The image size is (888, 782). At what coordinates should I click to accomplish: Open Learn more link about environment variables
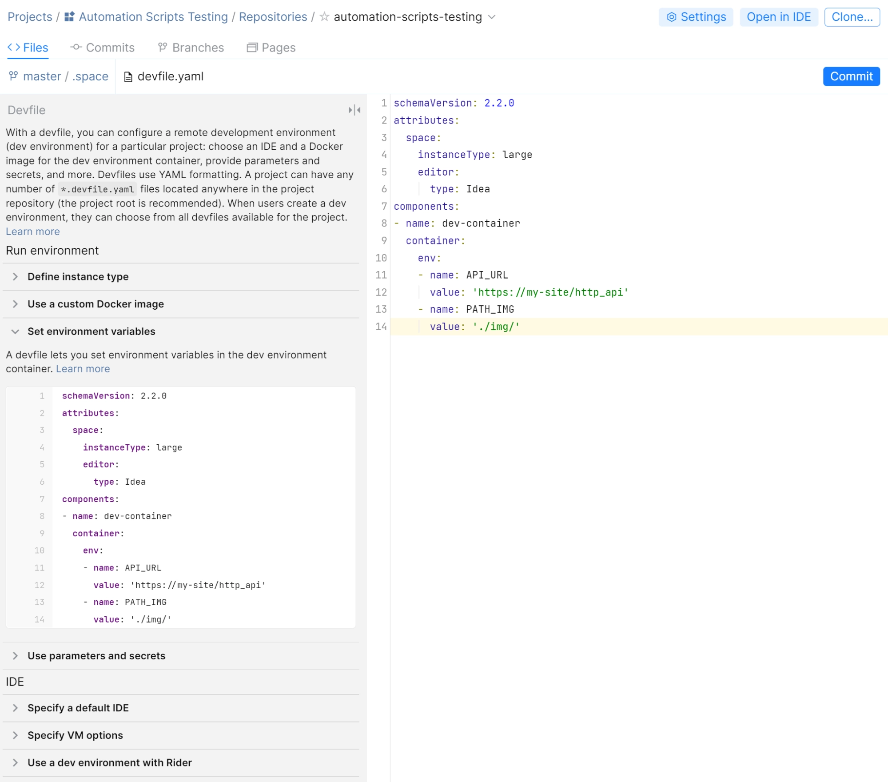tap(83, 369)
